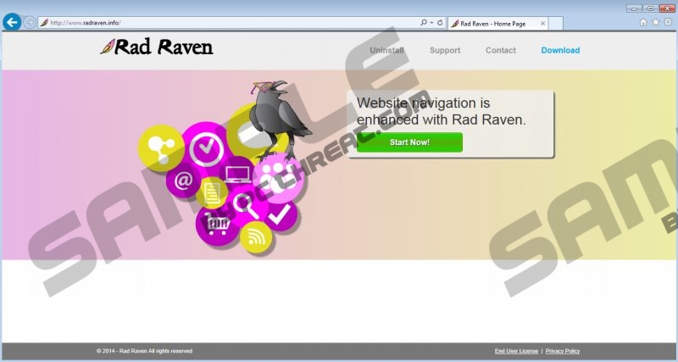Expand the address bar dropdown arrow

(431, 23)
